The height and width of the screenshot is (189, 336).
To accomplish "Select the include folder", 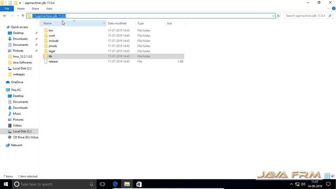I will tap(54, 41).
